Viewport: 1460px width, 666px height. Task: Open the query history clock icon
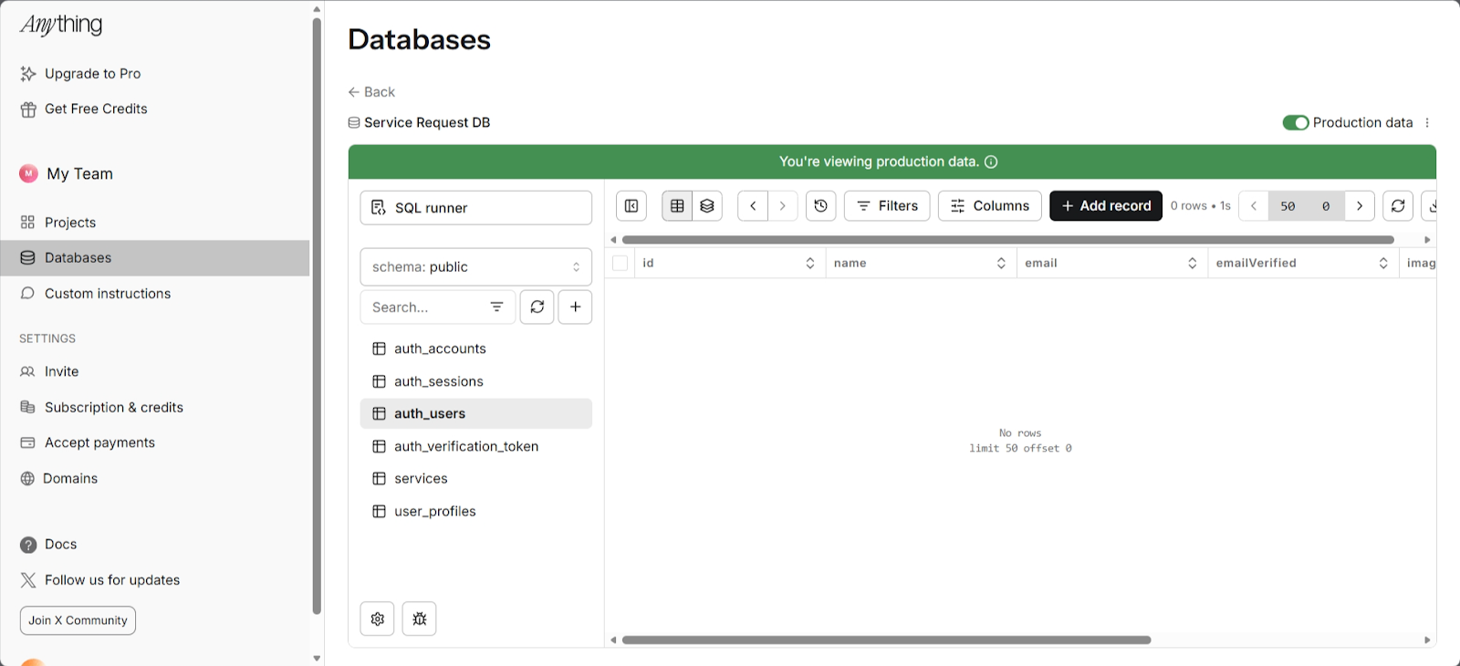(821, 206)
